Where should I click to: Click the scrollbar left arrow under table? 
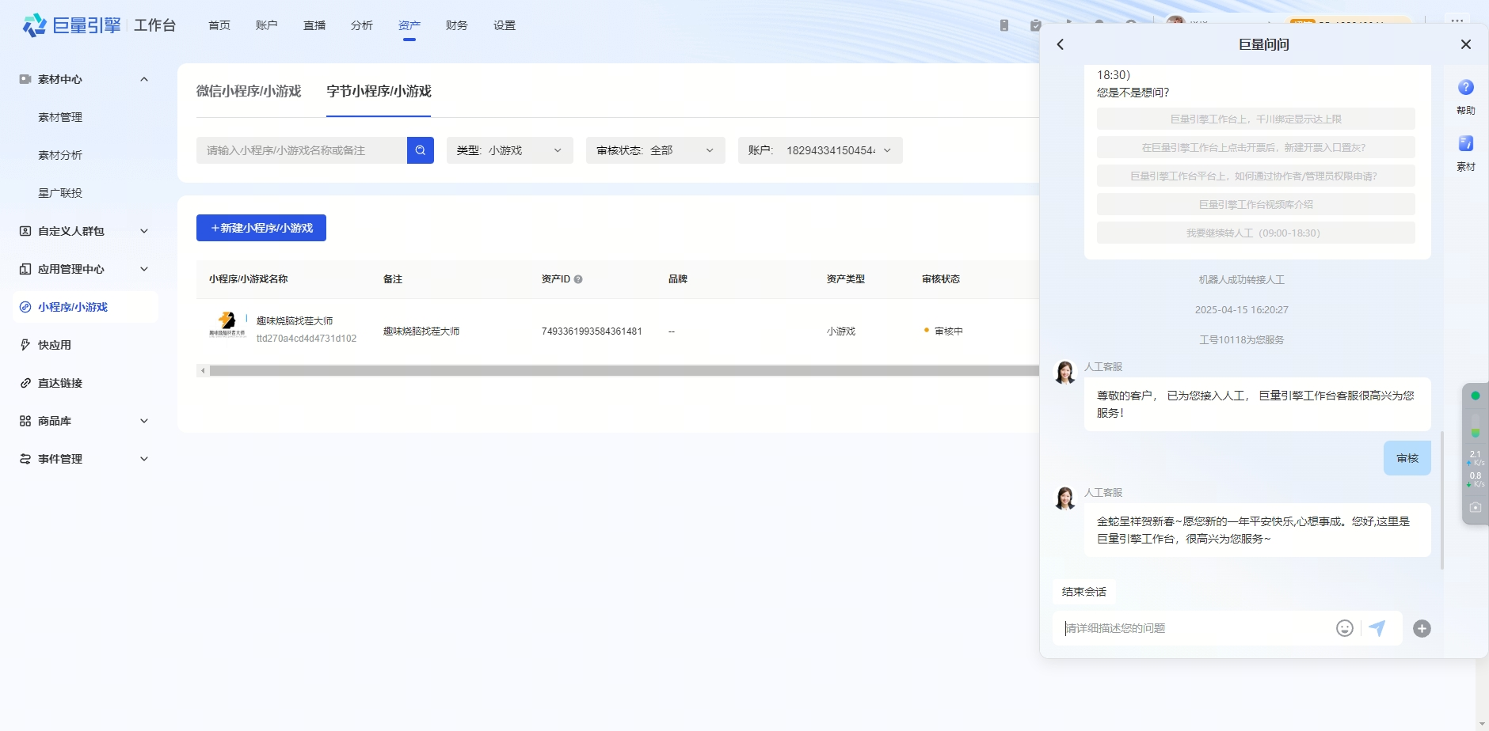204,370
